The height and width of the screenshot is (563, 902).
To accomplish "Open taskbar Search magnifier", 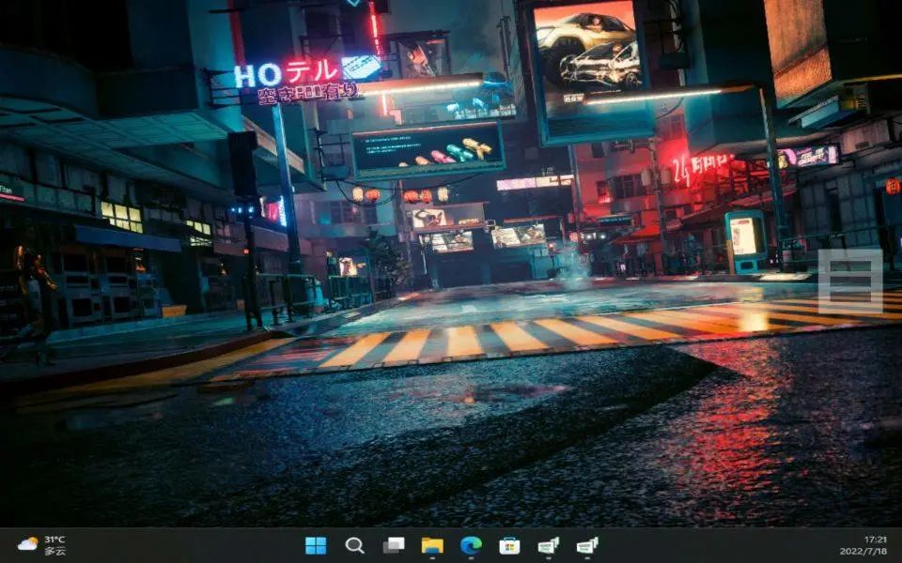I will point(354,545).
